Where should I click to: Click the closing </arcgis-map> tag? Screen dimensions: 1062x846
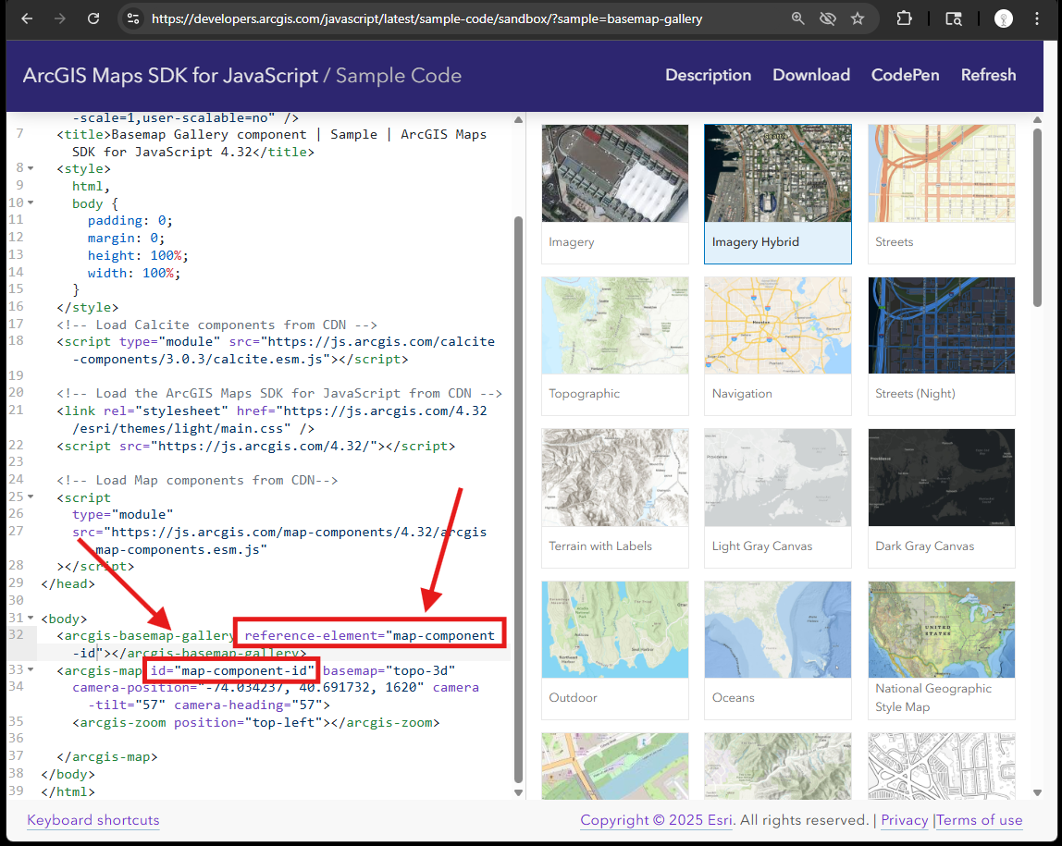[x=107, y=757]
